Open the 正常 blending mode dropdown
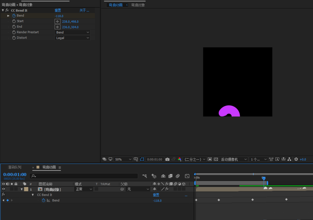Viewport: 313px width, 220px height. (84, 189)
